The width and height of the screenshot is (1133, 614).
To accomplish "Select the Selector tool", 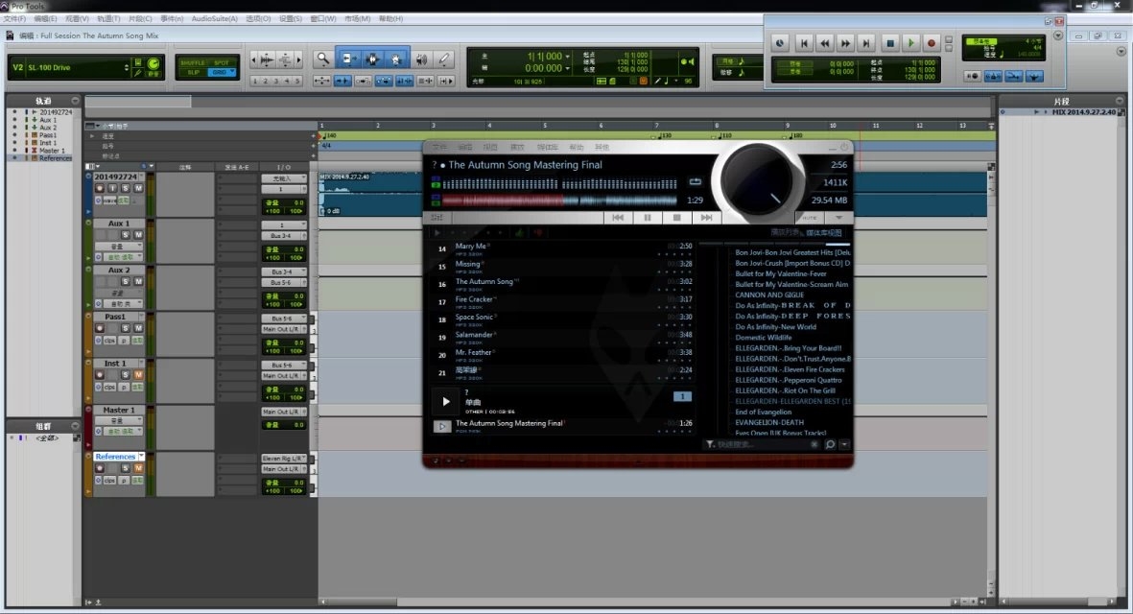I will point(372,59).
